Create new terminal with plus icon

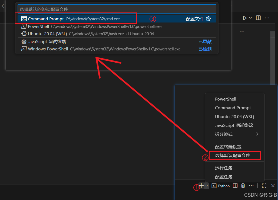tap(201, 186)
